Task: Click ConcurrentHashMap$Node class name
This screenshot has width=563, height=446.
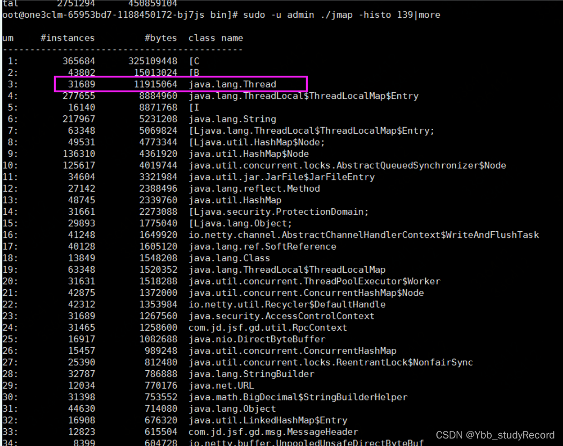Action: tap(306, 293)
